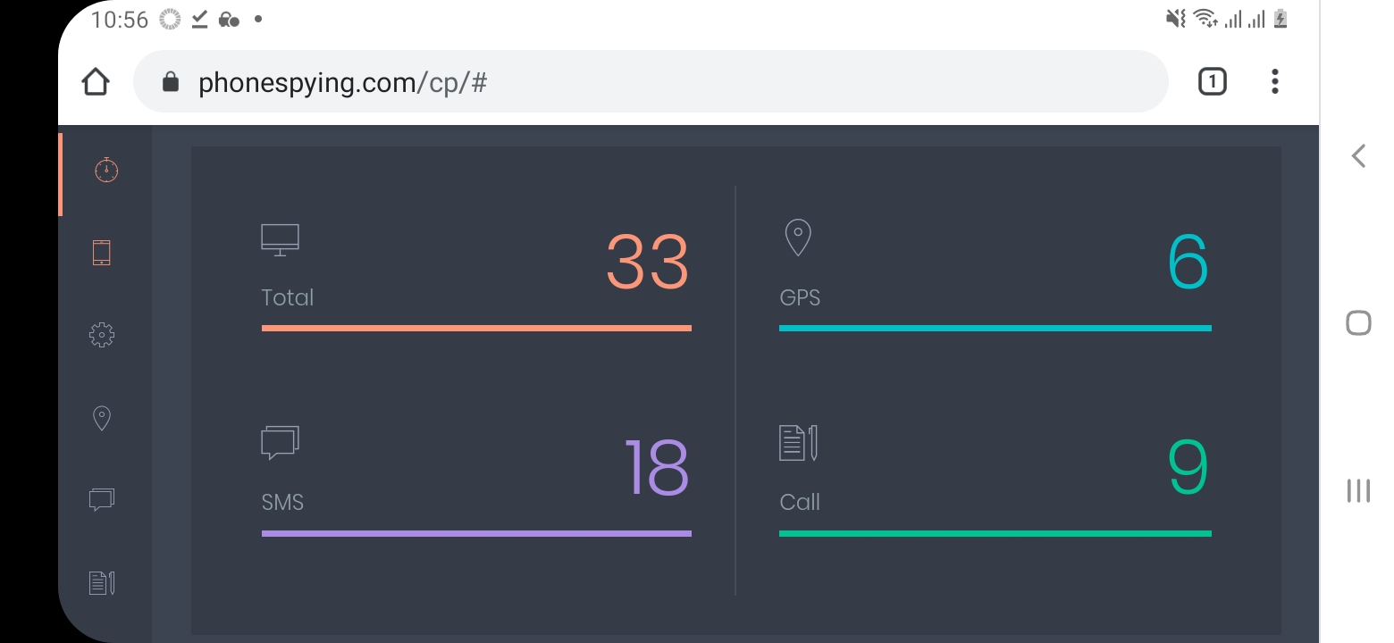Image resolution: width=1394 pixels, height=643 pixels.
Task: Click the speech bubbles icon above SMS
Action: coord(280,443)
